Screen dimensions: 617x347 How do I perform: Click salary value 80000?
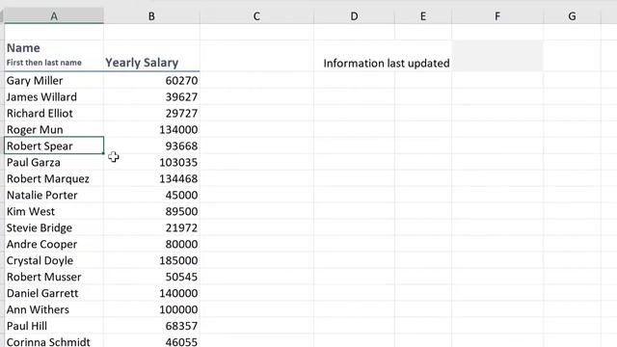pos(151,244)
